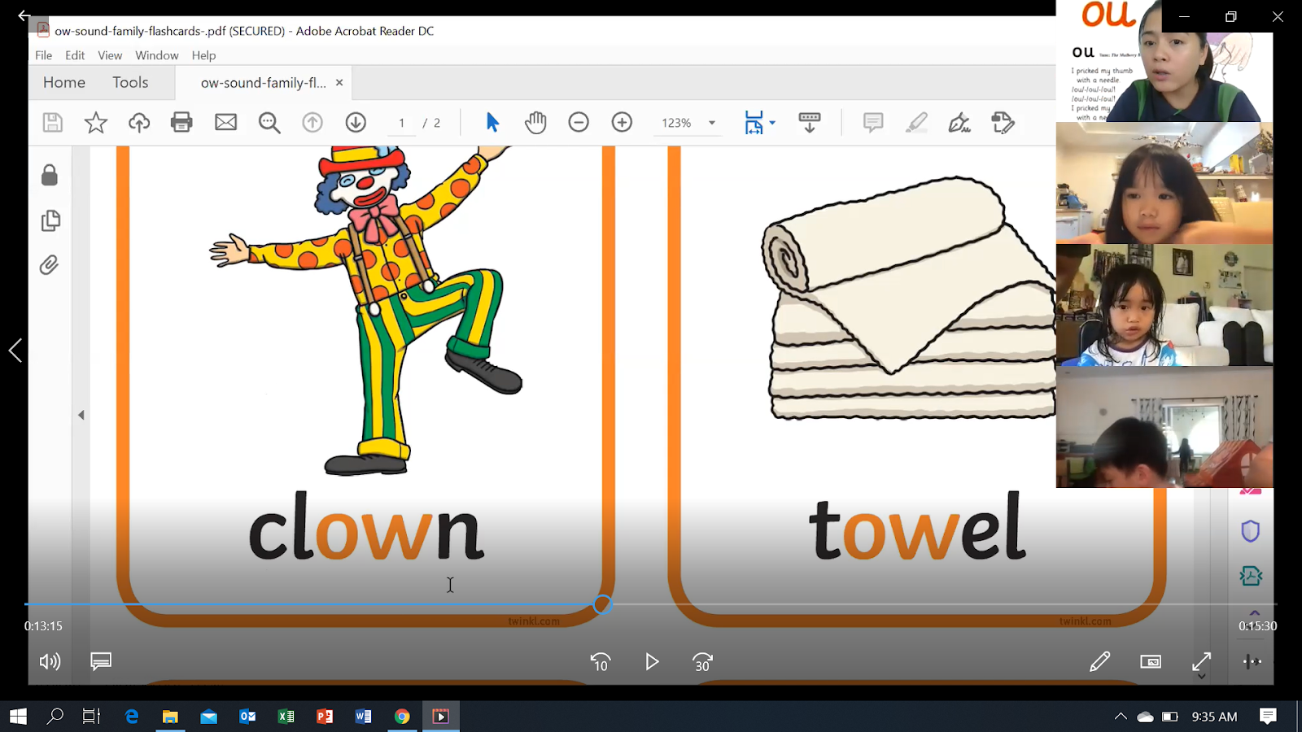Select the highlight text pen icon
The height and width of the screenshot is (732, 1302).
click(x=916, y=123)
